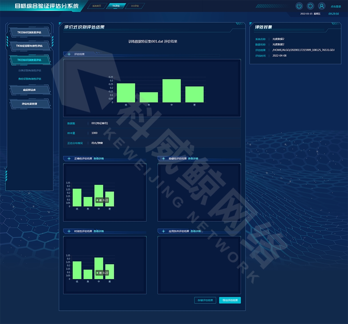This screenshot has height=324, width=348.
Task: Click the user profile icon in header
Action: 322,6
